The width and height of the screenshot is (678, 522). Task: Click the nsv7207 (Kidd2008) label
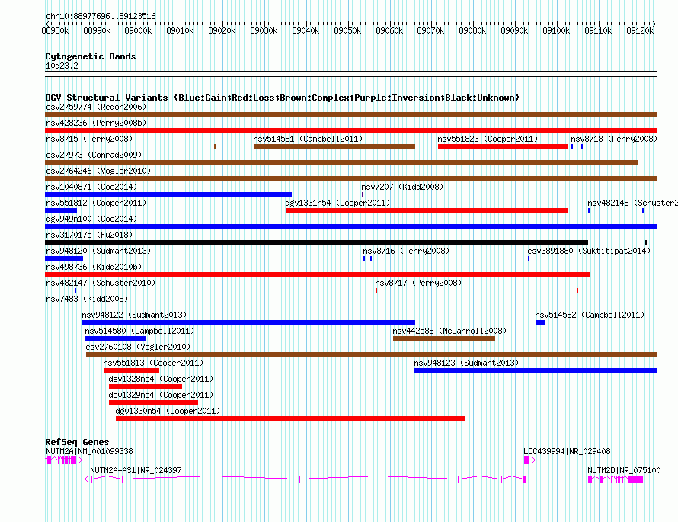point(402,187)
